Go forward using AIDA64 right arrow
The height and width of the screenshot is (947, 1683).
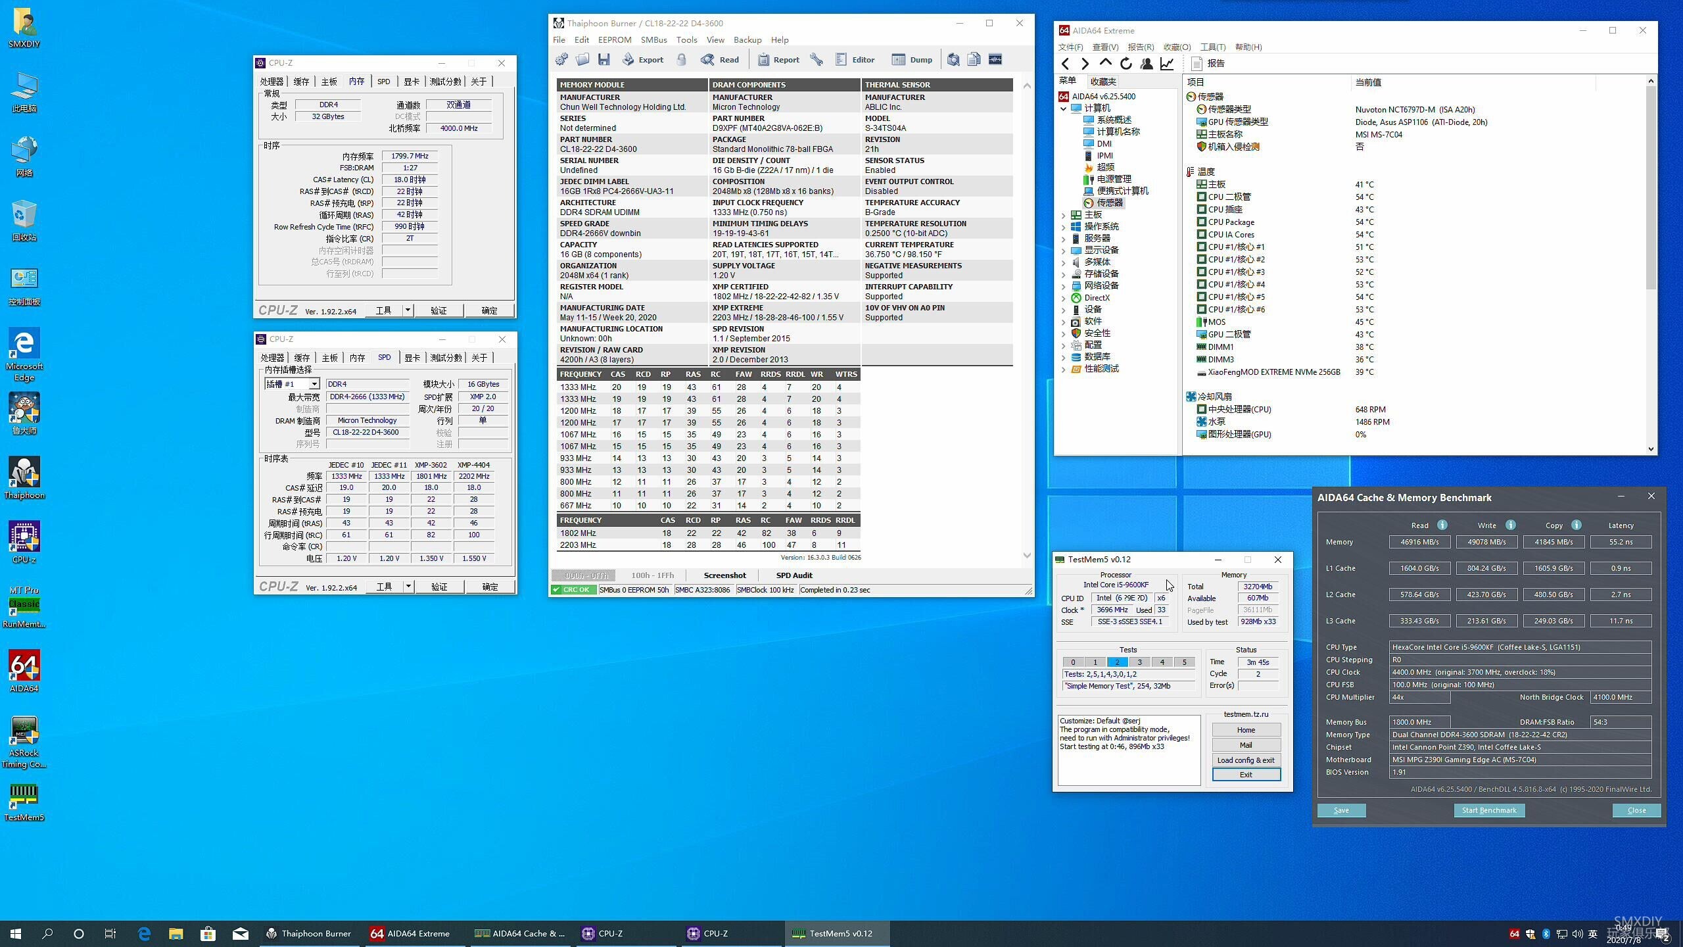[1085, 64]
